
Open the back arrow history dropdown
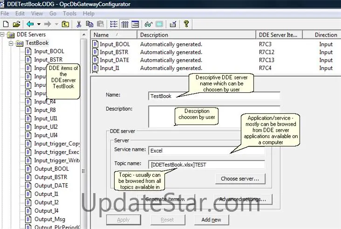39,24
